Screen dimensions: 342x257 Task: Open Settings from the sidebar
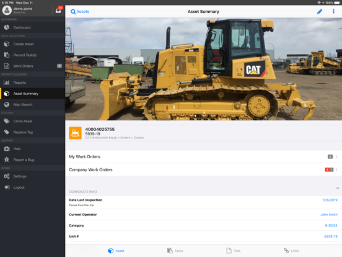pos(32,176)
